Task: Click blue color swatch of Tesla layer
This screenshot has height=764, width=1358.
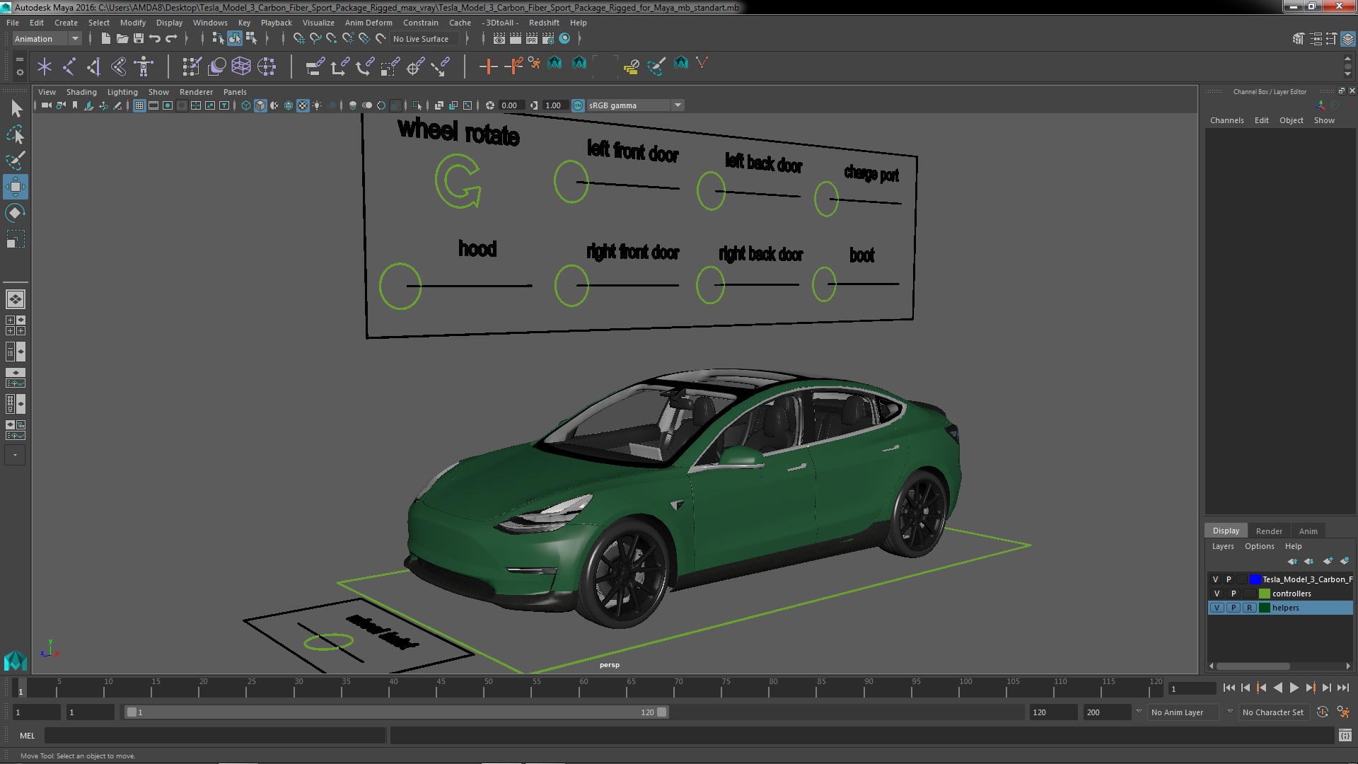Action: 1255,579
